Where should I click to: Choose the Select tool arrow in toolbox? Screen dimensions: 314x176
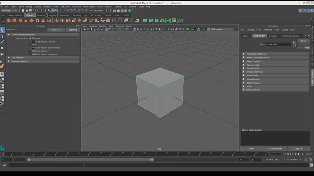coord(2,30)
